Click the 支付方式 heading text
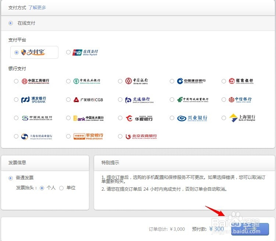Screen dimensions: 276x241 click(x=17, y=8)
